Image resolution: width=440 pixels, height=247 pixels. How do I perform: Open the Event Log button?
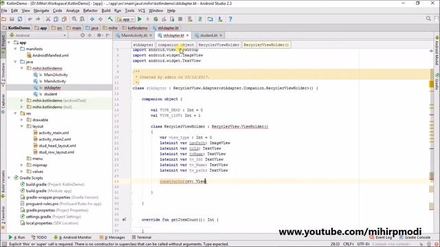(x=381, y=237)
